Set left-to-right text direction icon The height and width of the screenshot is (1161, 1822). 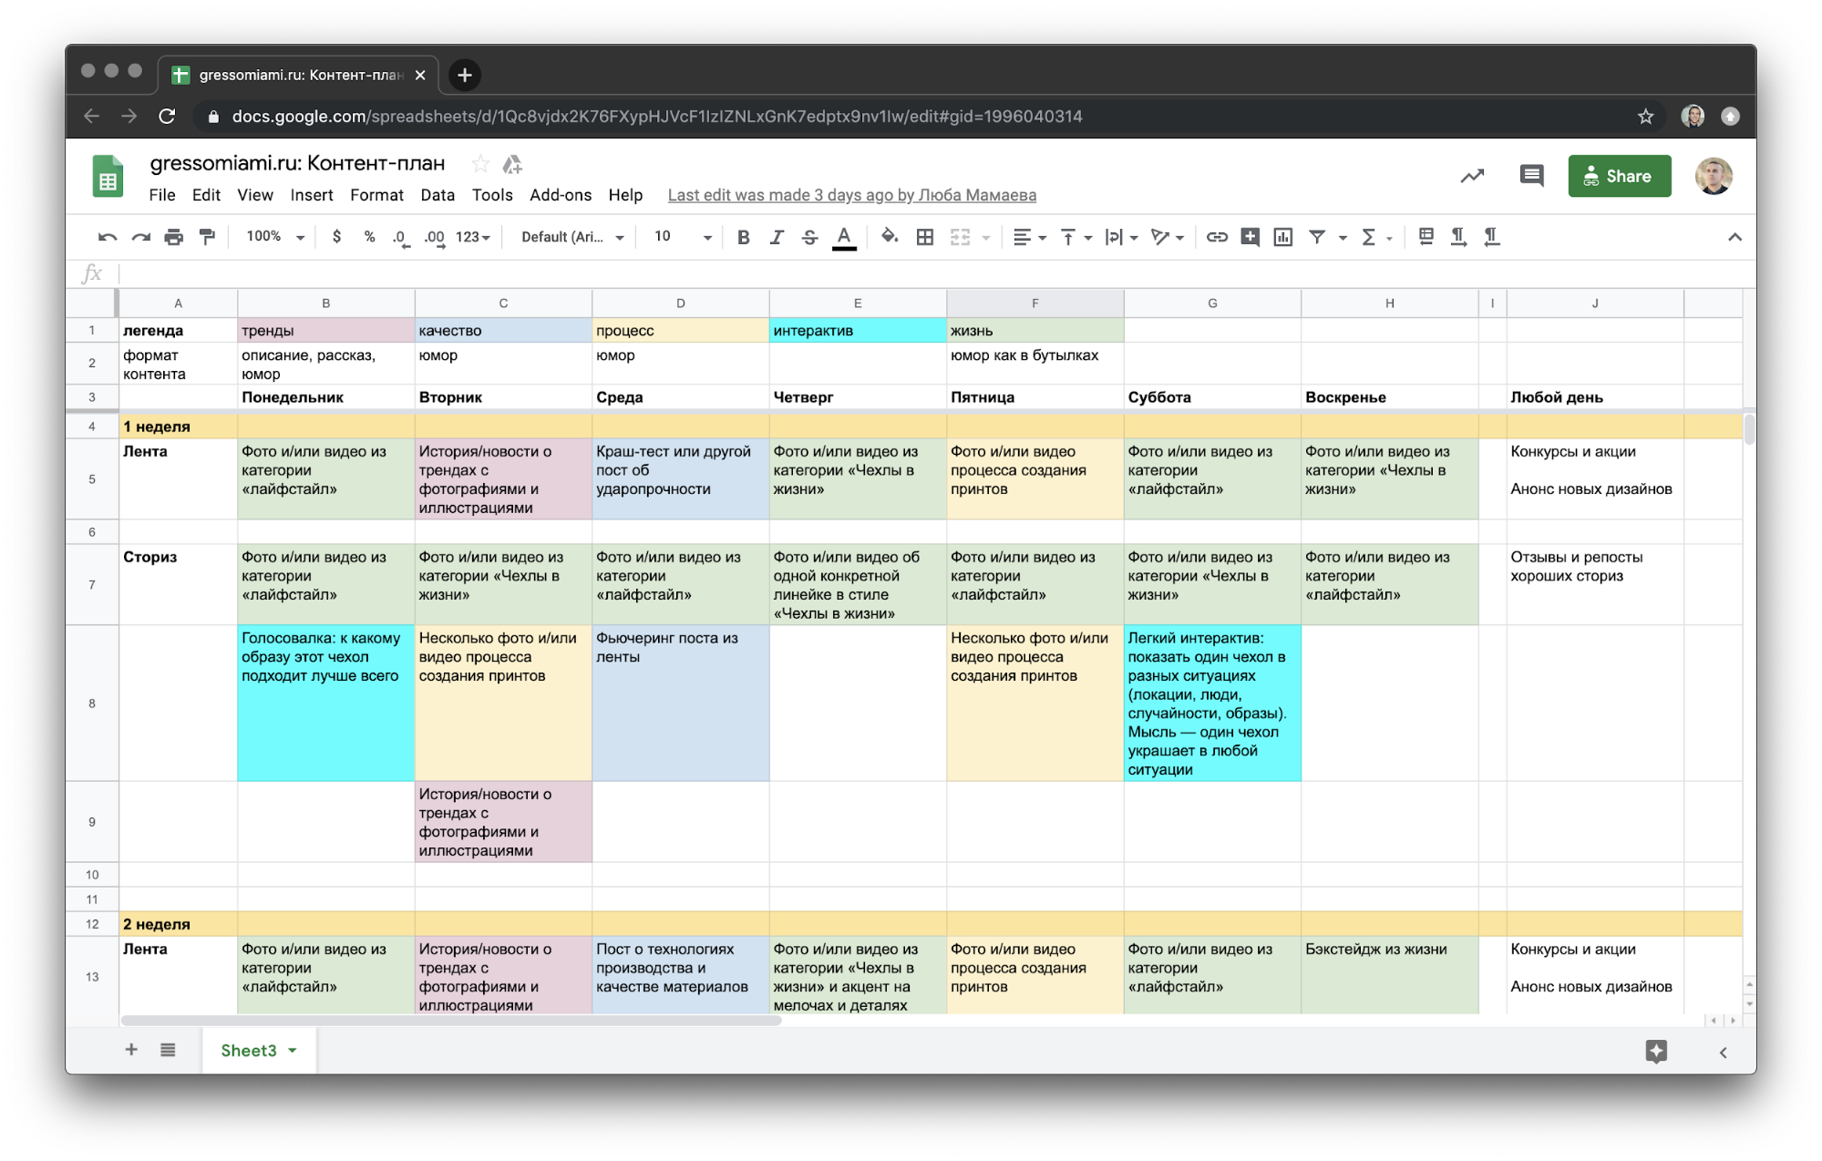tap(1458, 237)
